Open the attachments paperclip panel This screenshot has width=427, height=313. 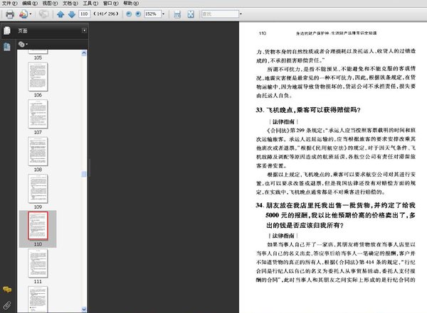coord(7,304)
